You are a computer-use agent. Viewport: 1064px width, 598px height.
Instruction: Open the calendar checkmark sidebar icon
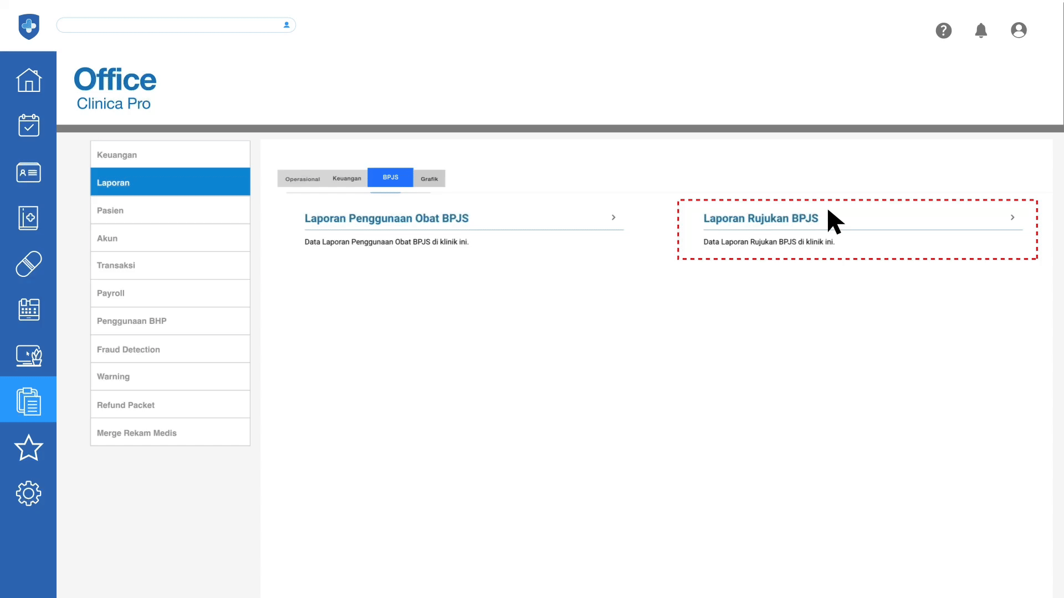[28, 126]
